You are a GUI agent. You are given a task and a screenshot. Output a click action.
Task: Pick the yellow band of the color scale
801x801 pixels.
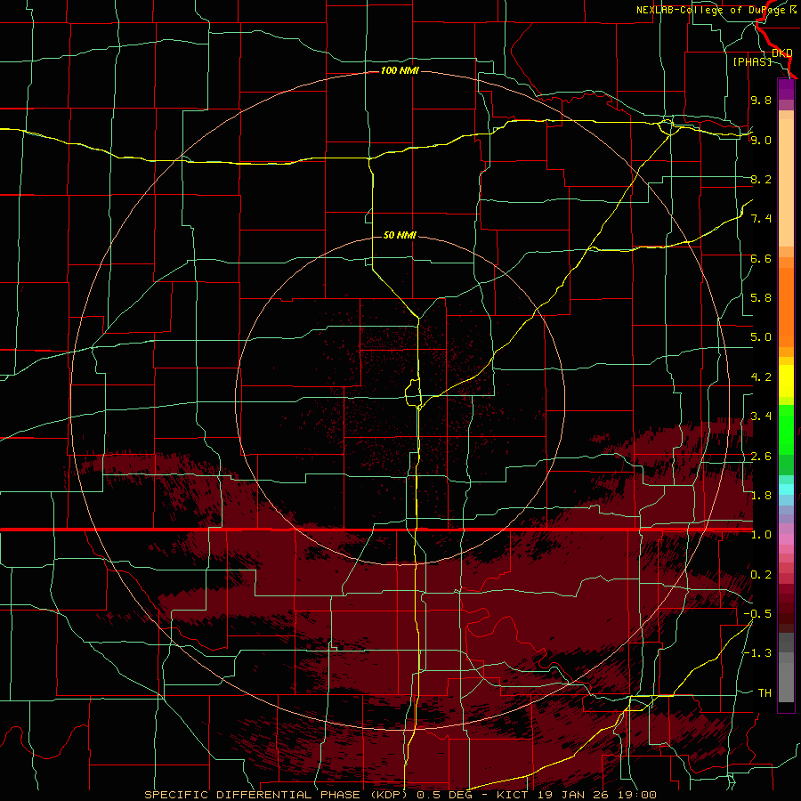[786, 381]
